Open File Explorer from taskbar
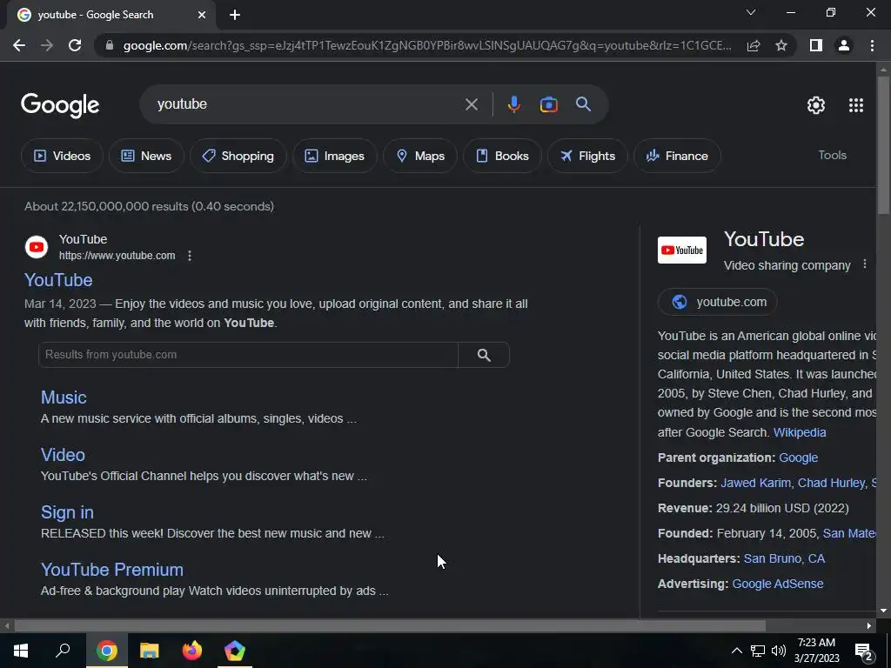 [149, 651]
